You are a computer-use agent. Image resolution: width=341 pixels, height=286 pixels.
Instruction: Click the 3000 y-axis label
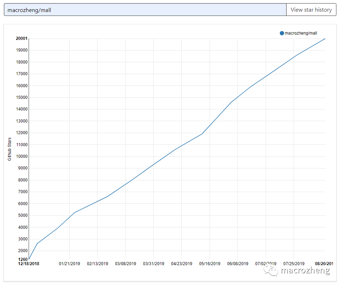(x=23, y=239)
